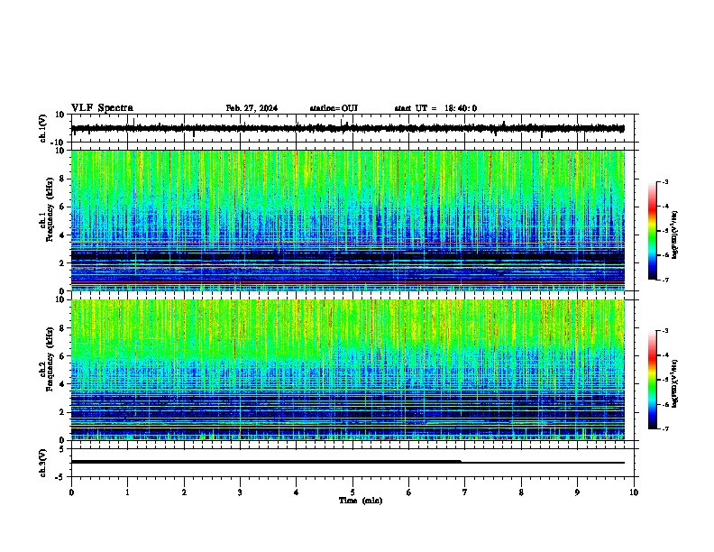Select the "start UT = 18:40:0" header text
This screenshot has height=552, width=714.
click(x=435, y=108)
